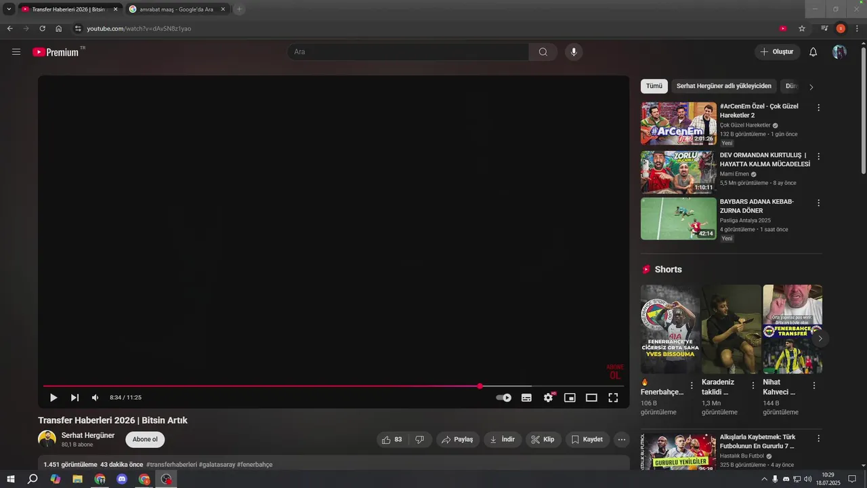Open Yves Bissouma Fenerbahçe short

click(x=670, y=329)
